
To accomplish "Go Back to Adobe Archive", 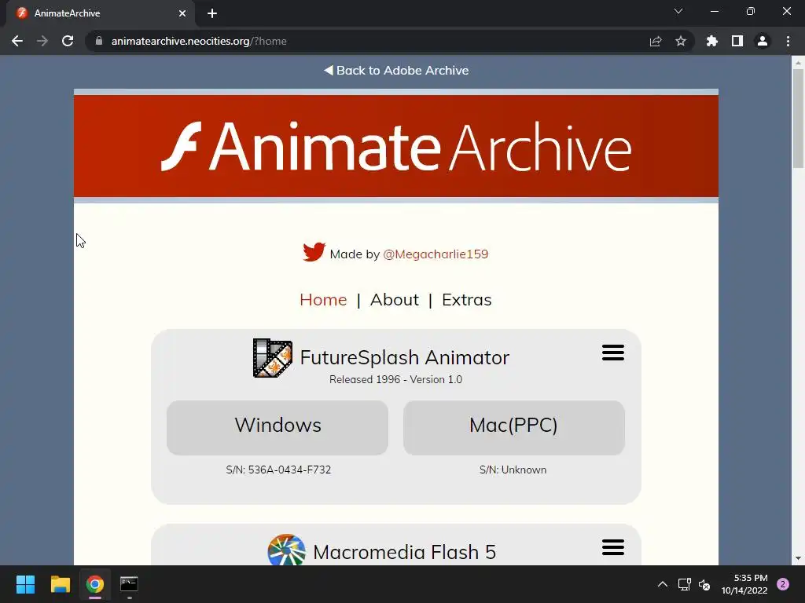I will (396, 70).
